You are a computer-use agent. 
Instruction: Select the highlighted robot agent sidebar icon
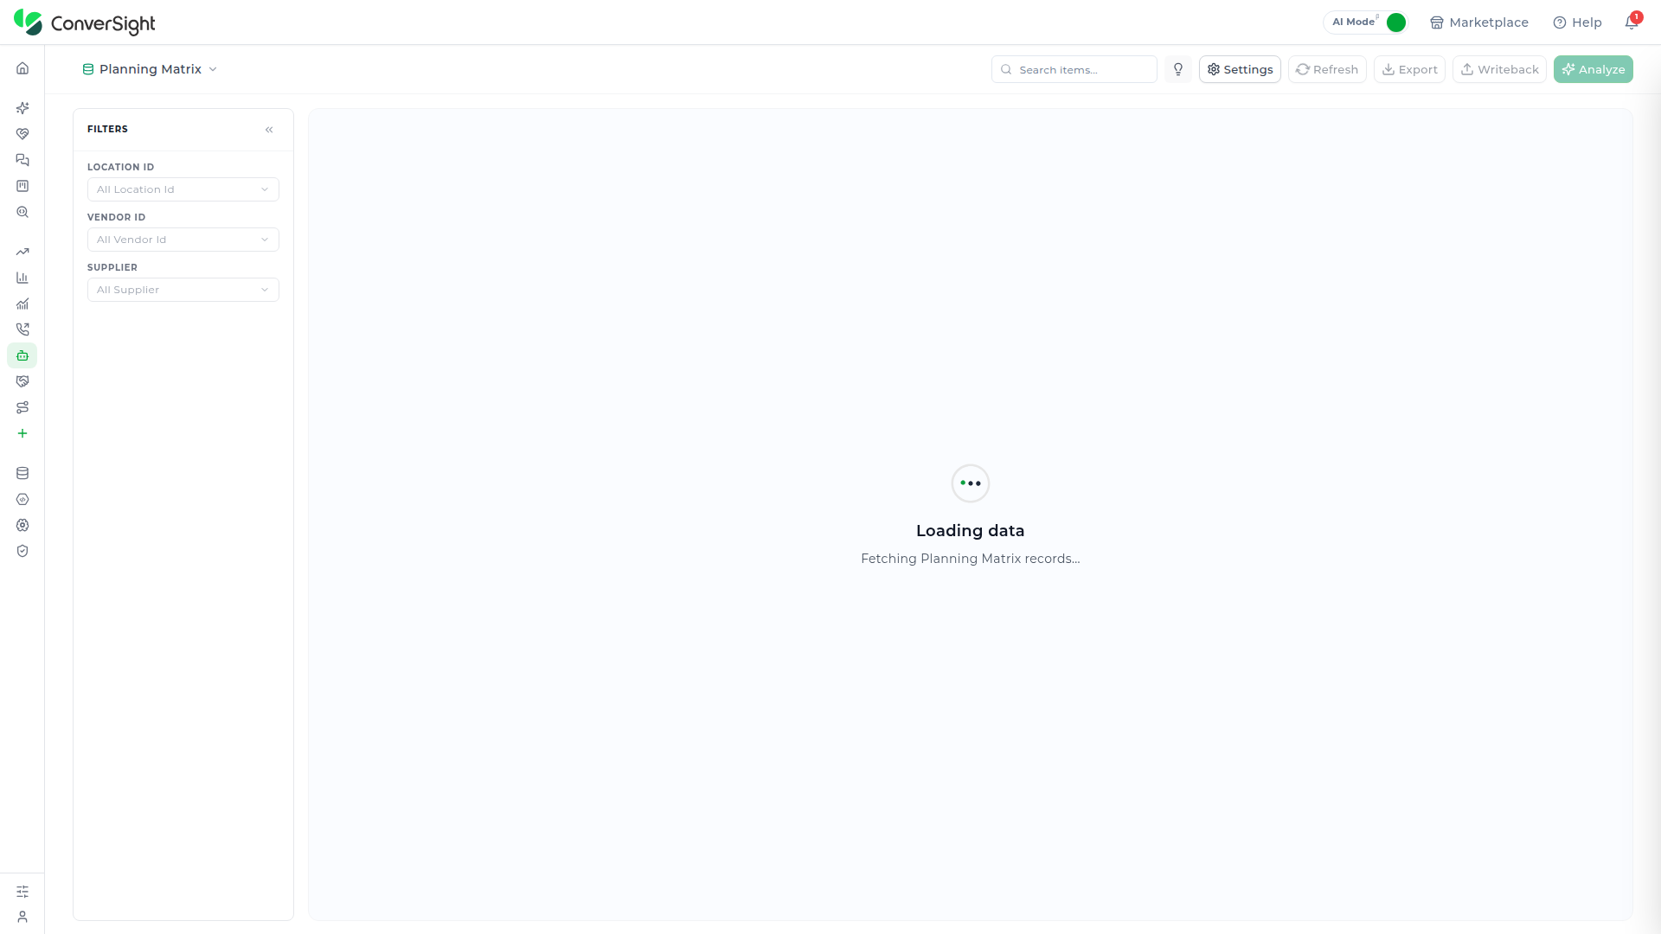[x=22, y=355]
